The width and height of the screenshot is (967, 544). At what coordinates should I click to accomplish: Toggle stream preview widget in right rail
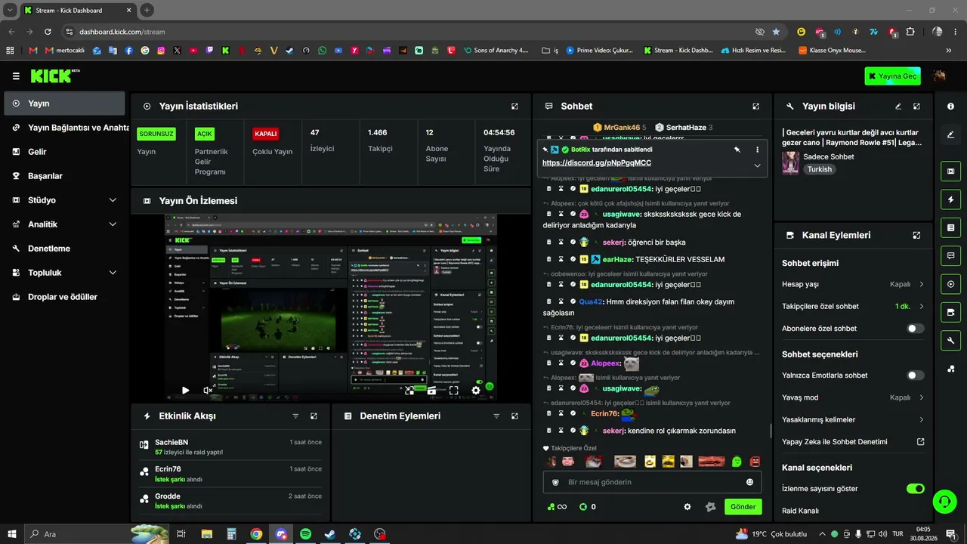pos(950,172)
